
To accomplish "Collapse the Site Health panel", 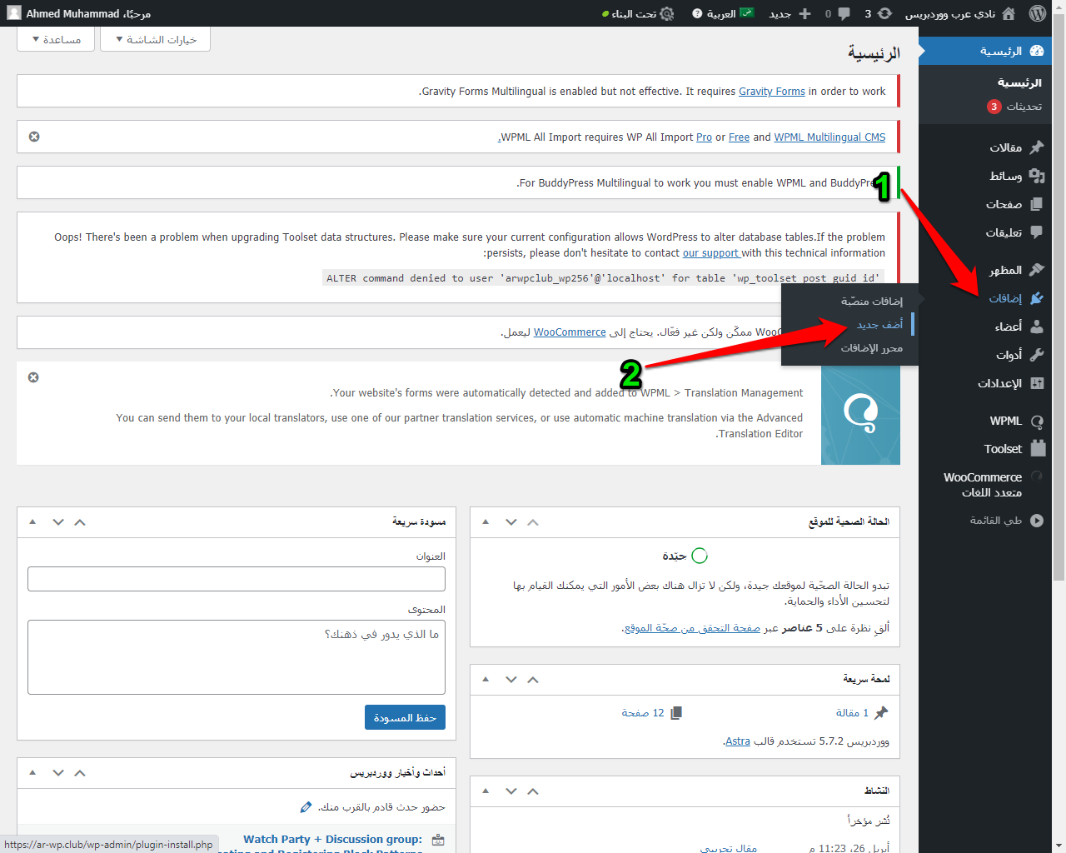I will [486, 522].
